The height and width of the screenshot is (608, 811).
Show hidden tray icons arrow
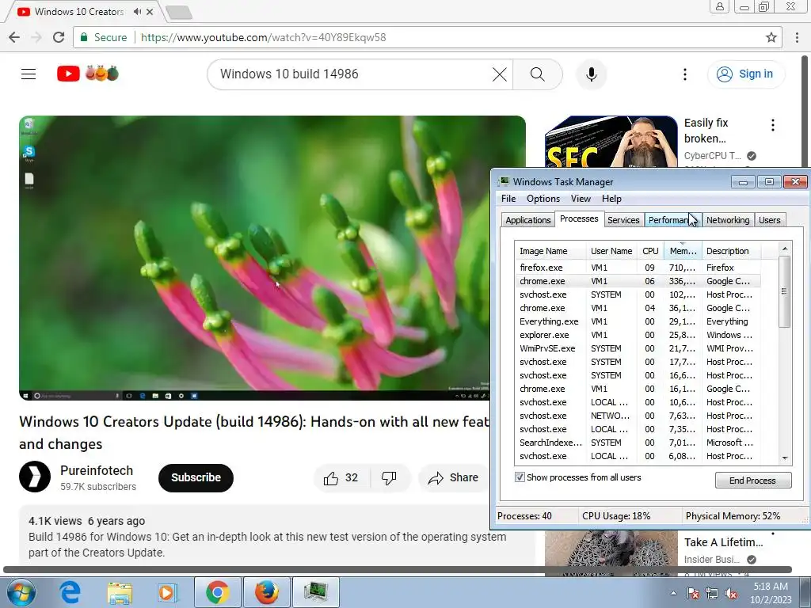pyautogui.click(x=673, y=593)
